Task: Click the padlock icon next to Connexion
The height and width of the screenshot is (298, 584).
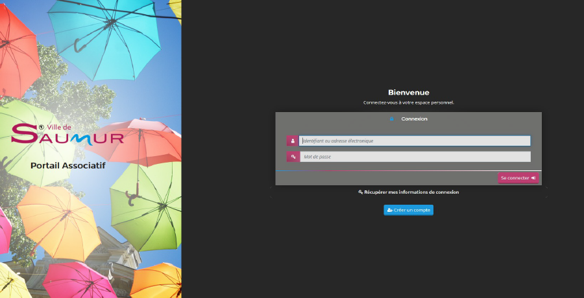Action: (x=391, y=119)
